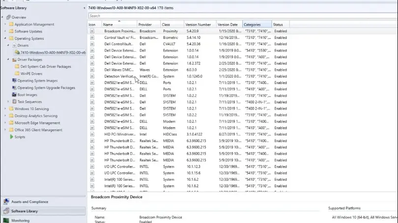The width and height of the screenshot is (398, 223).
Task: Click the driver icon for Control Vault row
Action: pos(92,37)
